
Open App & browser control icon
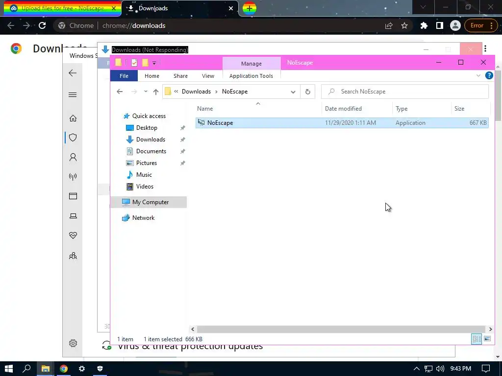(73, 196)
